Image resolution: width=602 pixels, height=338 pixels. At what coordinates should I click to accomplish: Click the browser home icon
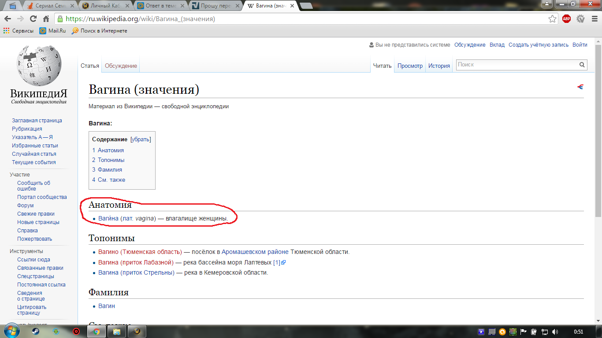tap(46, 19)
